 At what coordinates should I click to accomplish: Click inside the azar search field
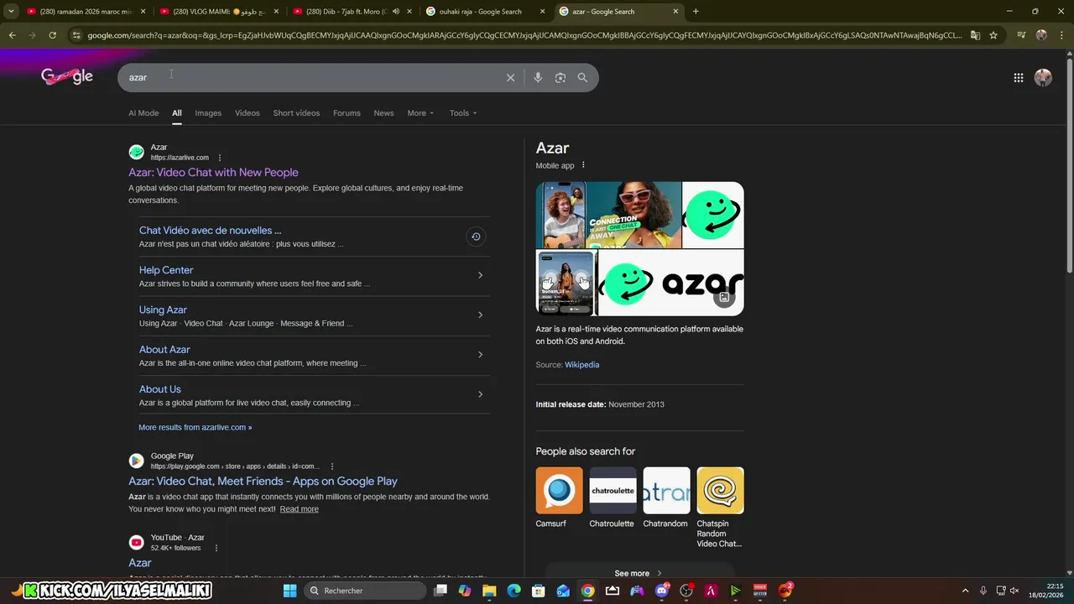coord(310,77)
